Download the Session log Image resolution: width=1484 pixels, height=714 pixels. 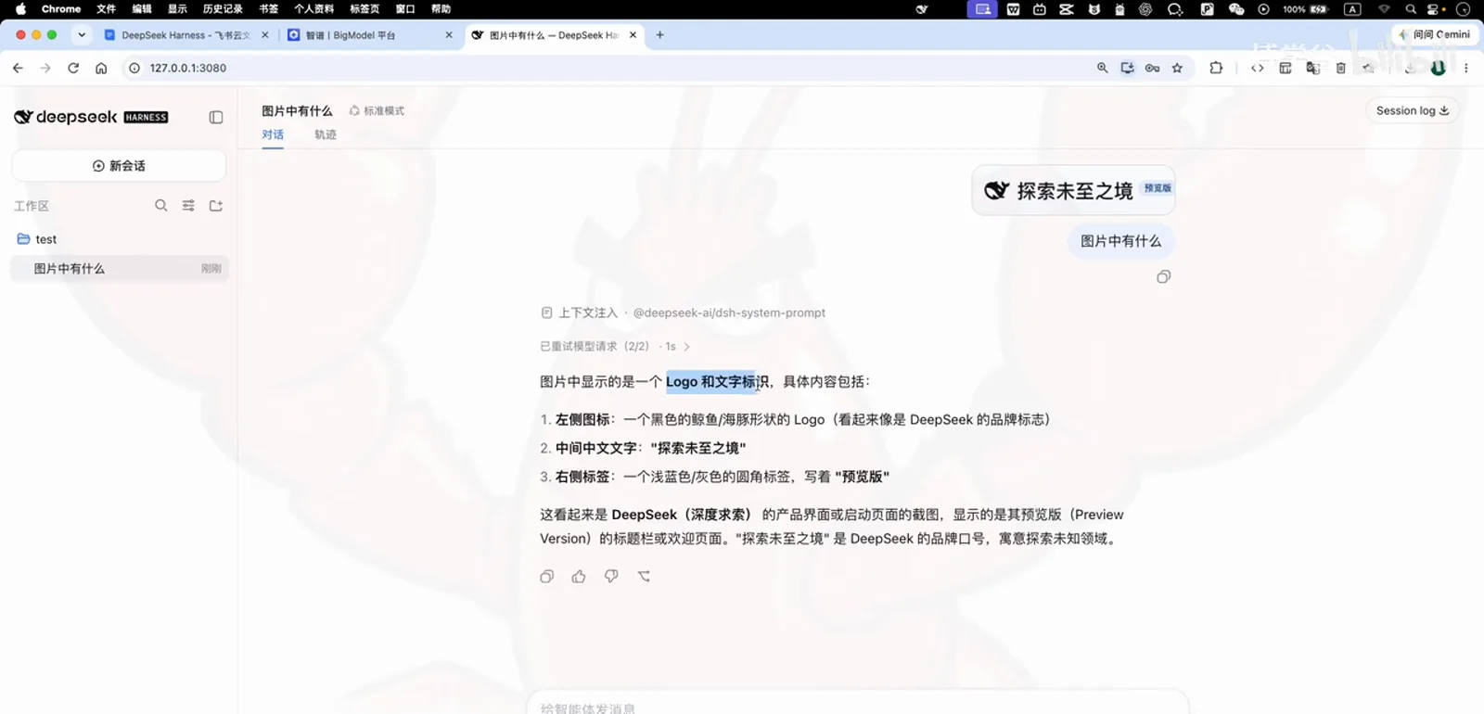pos(1412,110)
